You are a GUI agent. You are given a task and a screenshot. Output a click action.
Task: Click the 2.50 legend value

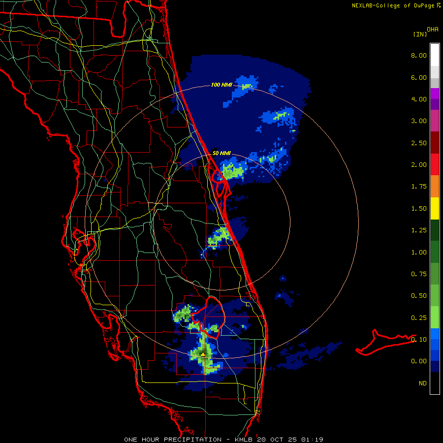419,143
